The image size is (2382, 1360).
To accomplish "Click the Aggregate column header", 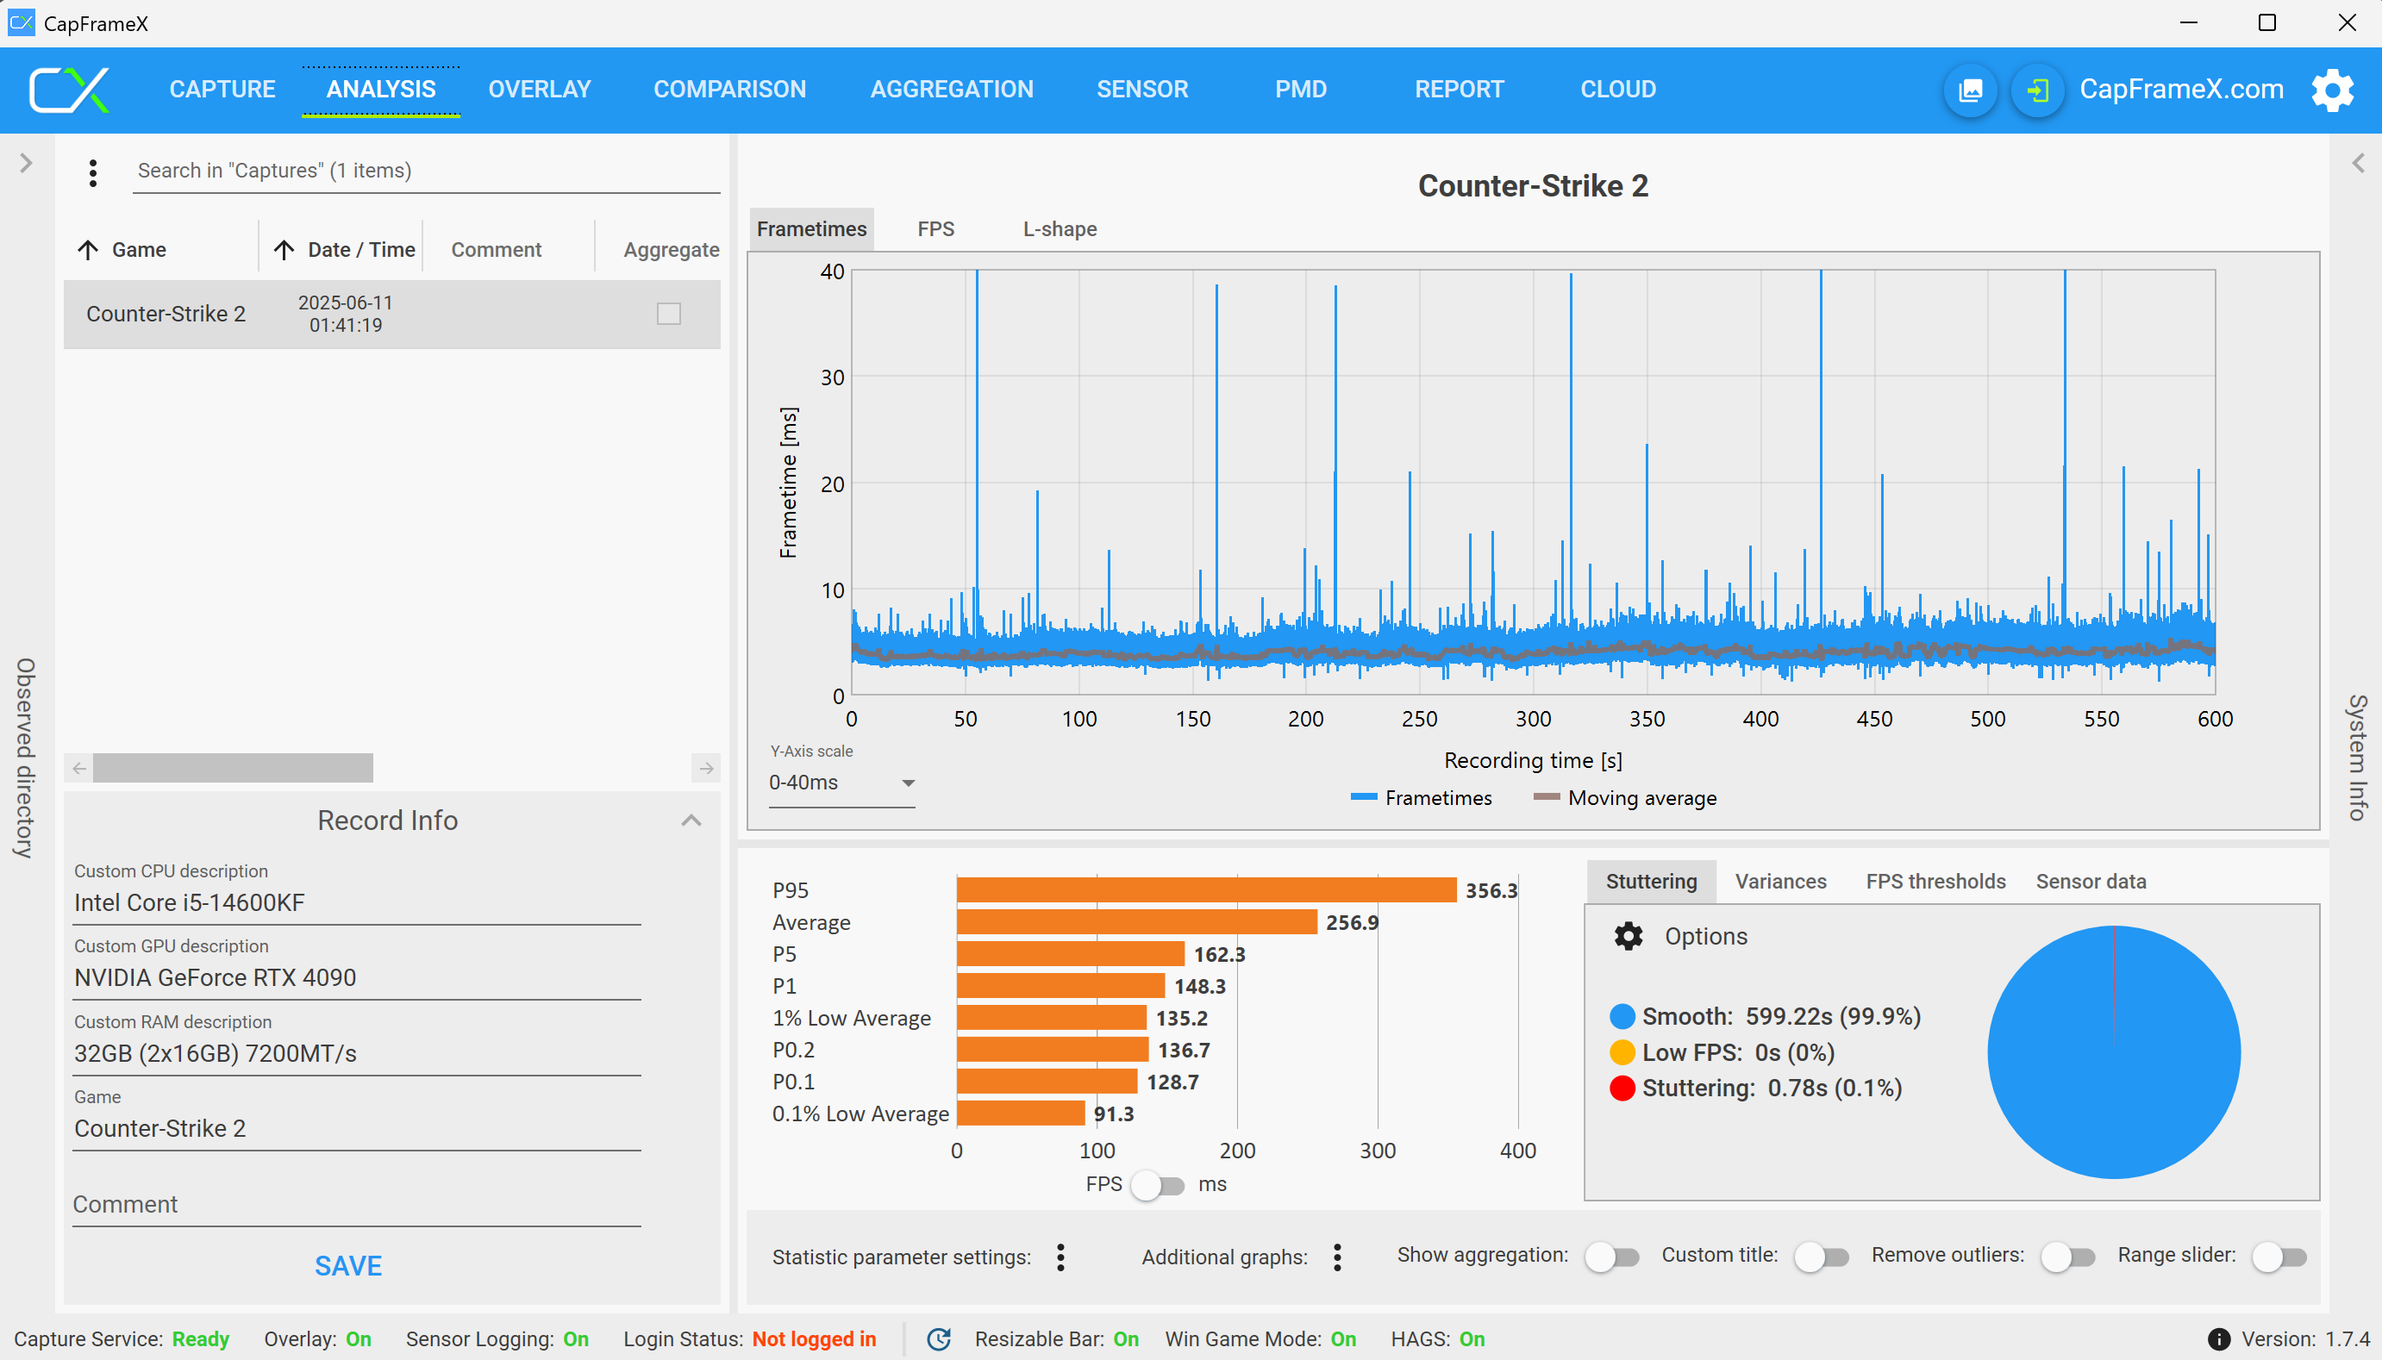I will coord(671,249).
